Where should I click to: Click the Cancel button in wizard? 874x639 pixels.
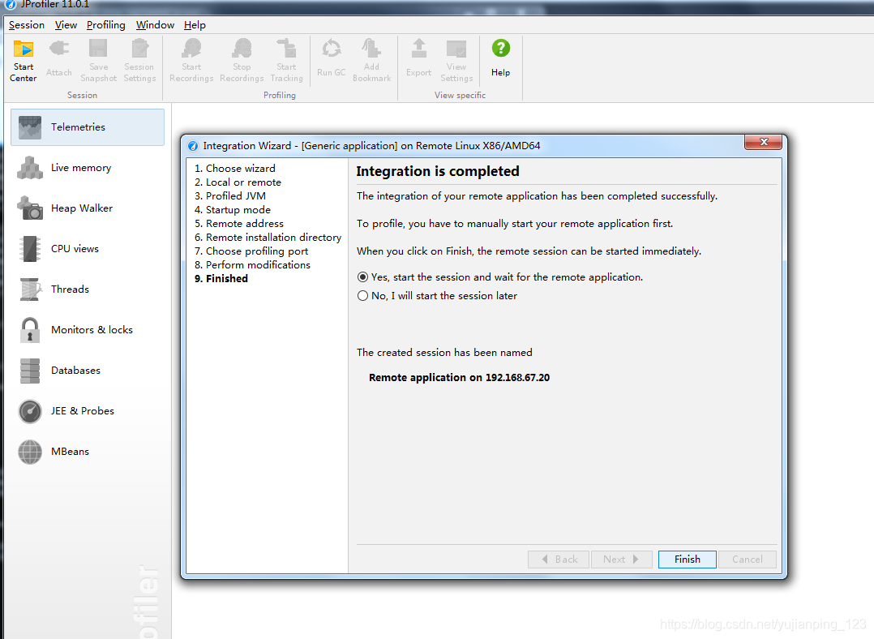pyautogui.click(x=747, y=560)
